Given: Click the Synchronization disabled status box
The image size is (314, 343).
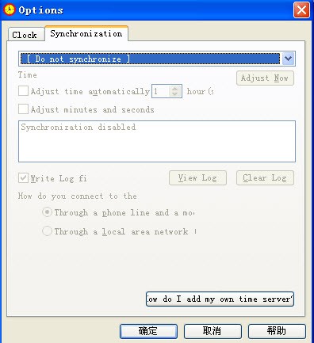Looking at the screenshot, I should pyautogui.click(x=157, y=141).
